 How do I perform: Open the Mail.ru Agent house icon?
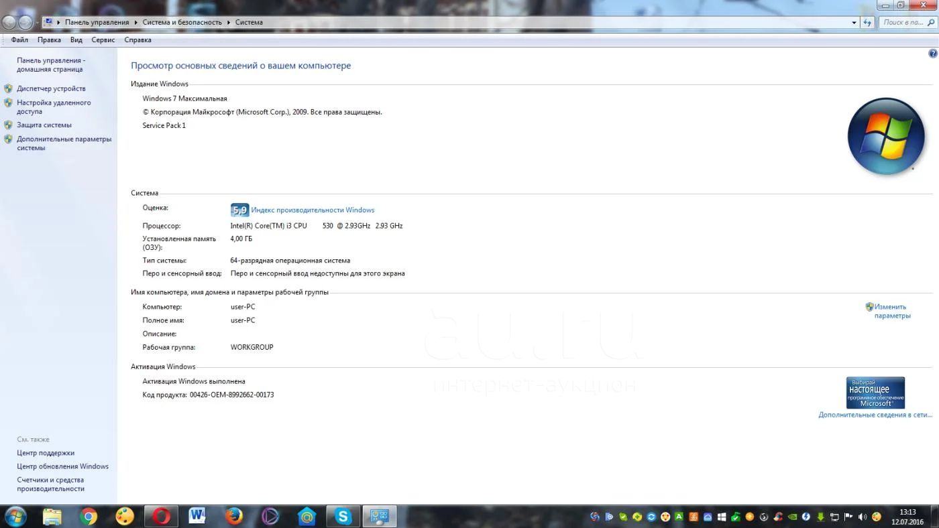tap(307, 517)
